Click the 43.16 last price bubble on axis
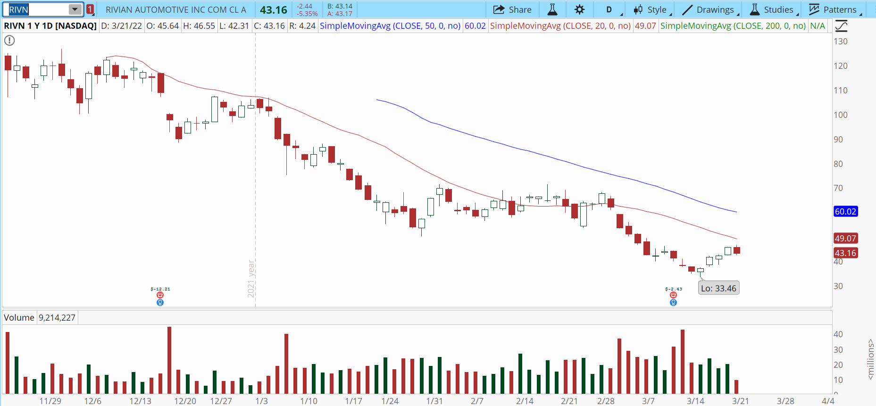Screen dimensions: 876x406 click(x=845, y=253)
